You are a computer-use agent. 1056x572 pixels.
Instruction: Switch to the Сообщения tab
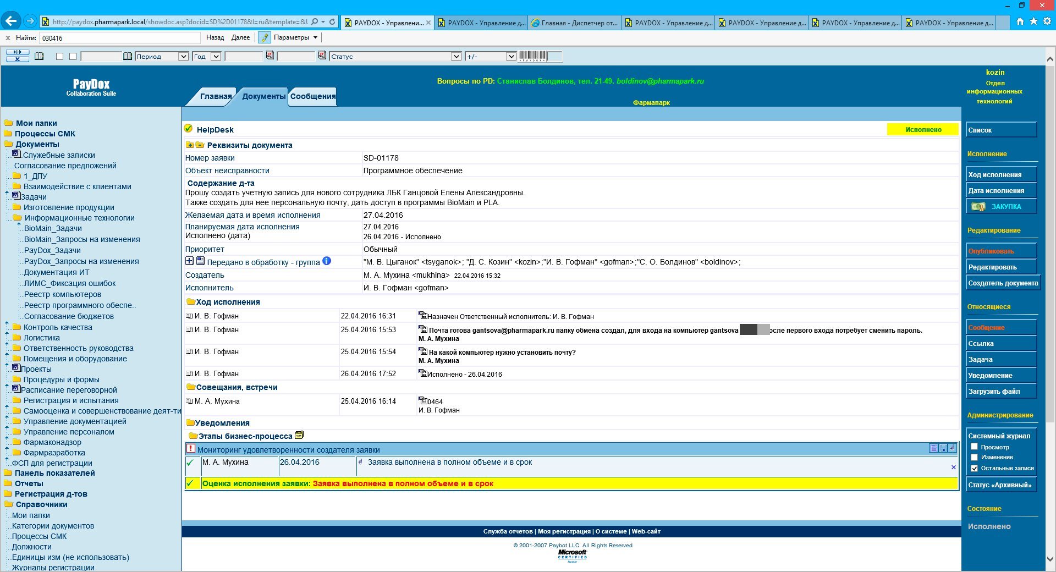(x=313, y=96)
